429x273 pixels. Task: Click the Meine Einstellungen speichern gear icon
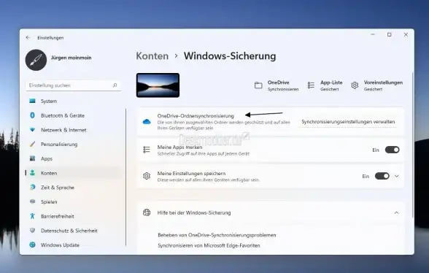(147, 176)
